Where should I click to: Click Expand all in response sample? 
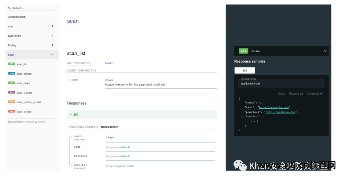click(296, 94)
